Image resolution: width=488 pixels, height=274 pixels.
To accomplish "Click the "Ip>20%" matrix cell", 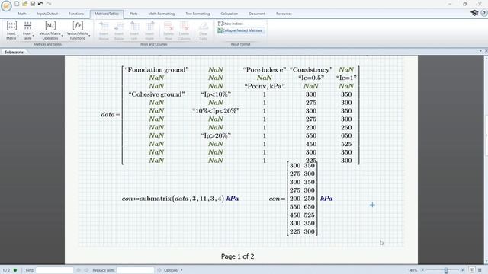I will [x=216, y=135].
